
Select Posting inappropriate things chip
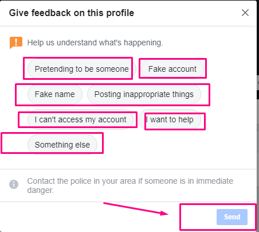144,94
